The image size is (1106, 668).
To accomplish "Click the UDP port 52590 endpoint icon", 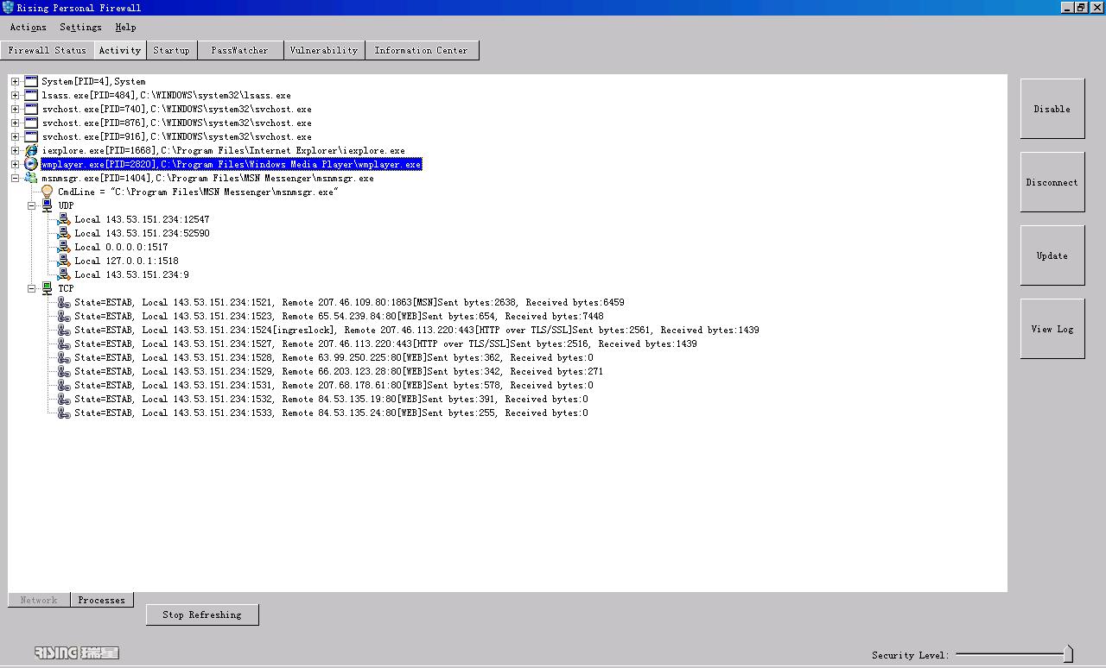I will pyautogui.click(x=64, y=233).
